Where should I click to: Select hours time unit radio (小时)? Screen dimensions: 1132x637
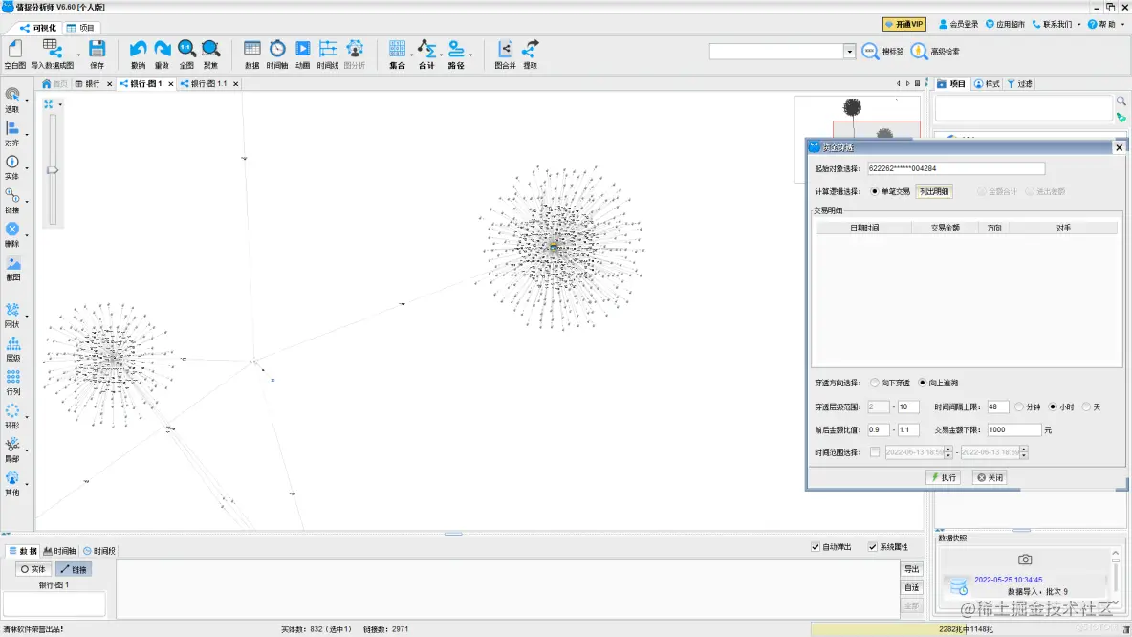(1053, 407)
